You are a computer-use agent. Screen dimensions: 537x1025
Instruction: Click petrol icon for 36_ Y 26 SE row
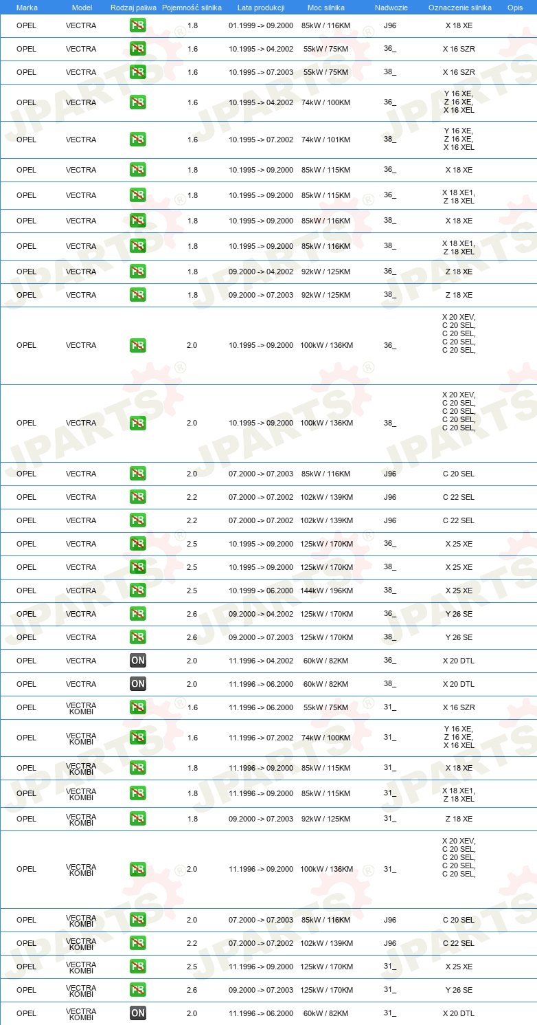tap(138, 614)
